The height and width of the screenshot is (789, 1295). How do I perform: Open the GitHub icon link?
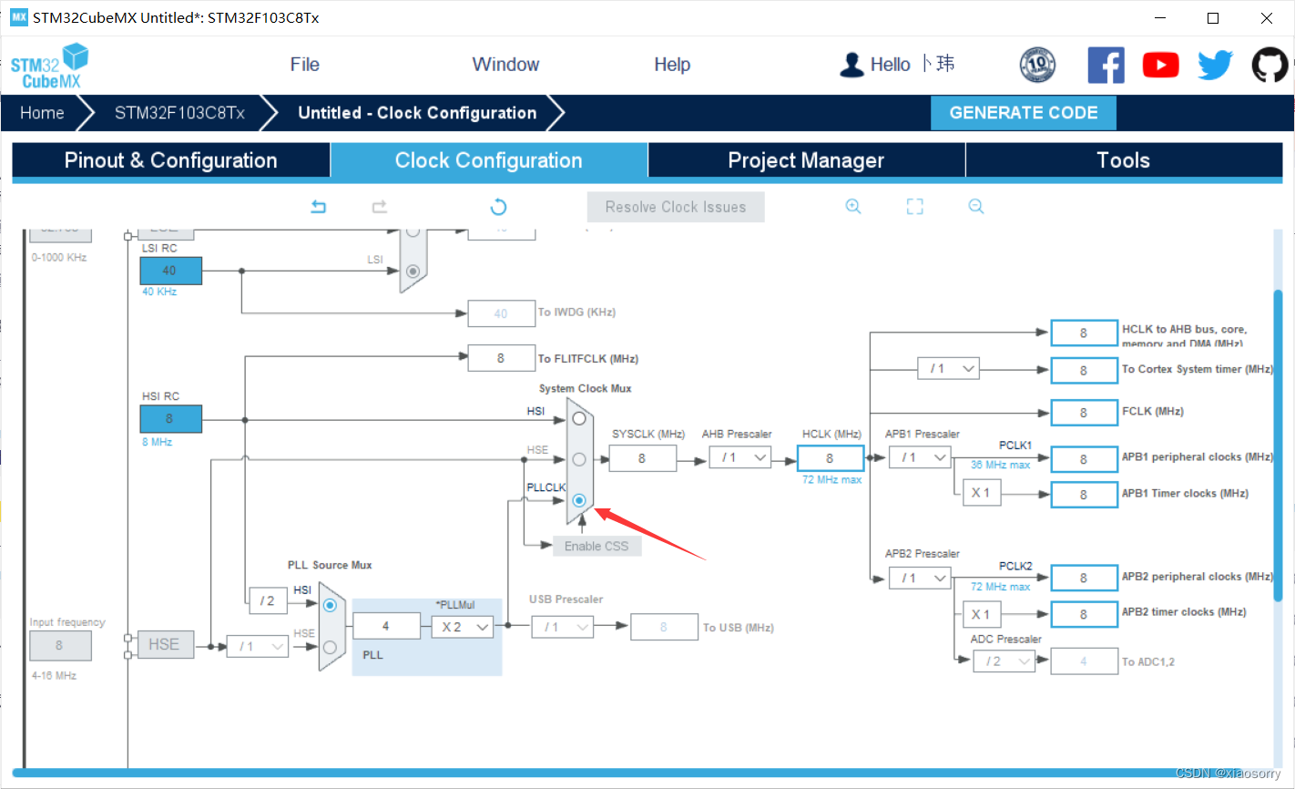(1270, 66)
